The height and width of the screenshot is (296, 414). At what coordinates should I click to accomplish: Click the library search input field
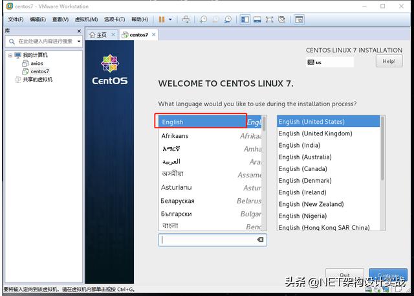45,41
